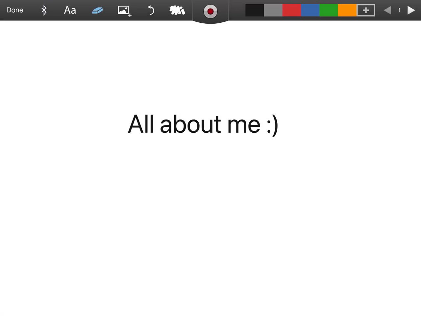Add a custom color with plus swatch
The width and height of the screenshot is (421, 316).
(x=366, y=10)
